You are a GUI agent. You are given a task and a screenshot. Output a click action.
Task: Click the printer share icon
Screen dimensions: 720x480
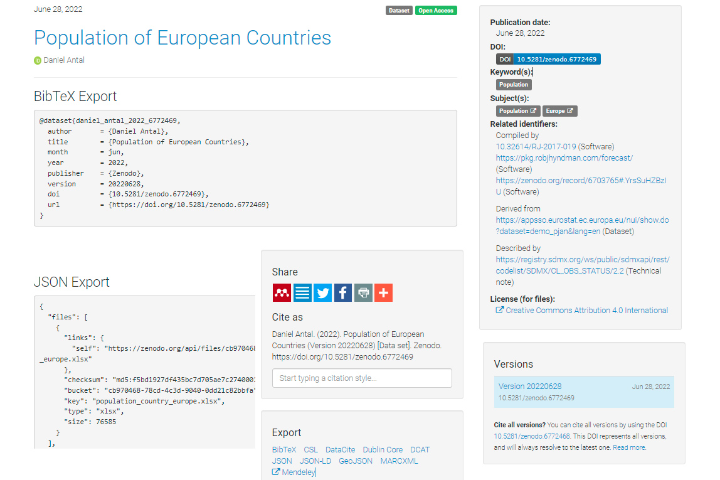[363, 292]
